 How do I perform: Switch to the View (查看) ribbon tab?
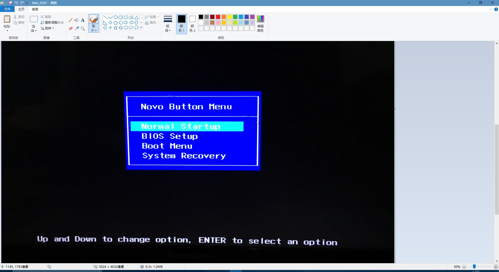35,9
